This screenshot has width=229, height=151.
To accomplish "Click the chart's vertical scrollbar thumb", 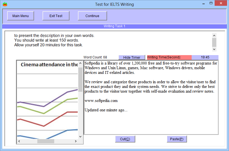I will (x=80, y=80).
